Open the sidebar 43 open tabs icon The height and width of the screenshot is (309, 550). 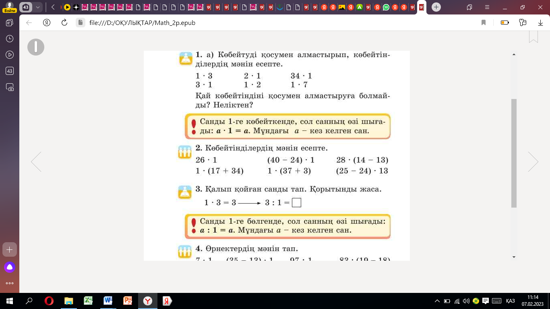click(x=10, y=71)
